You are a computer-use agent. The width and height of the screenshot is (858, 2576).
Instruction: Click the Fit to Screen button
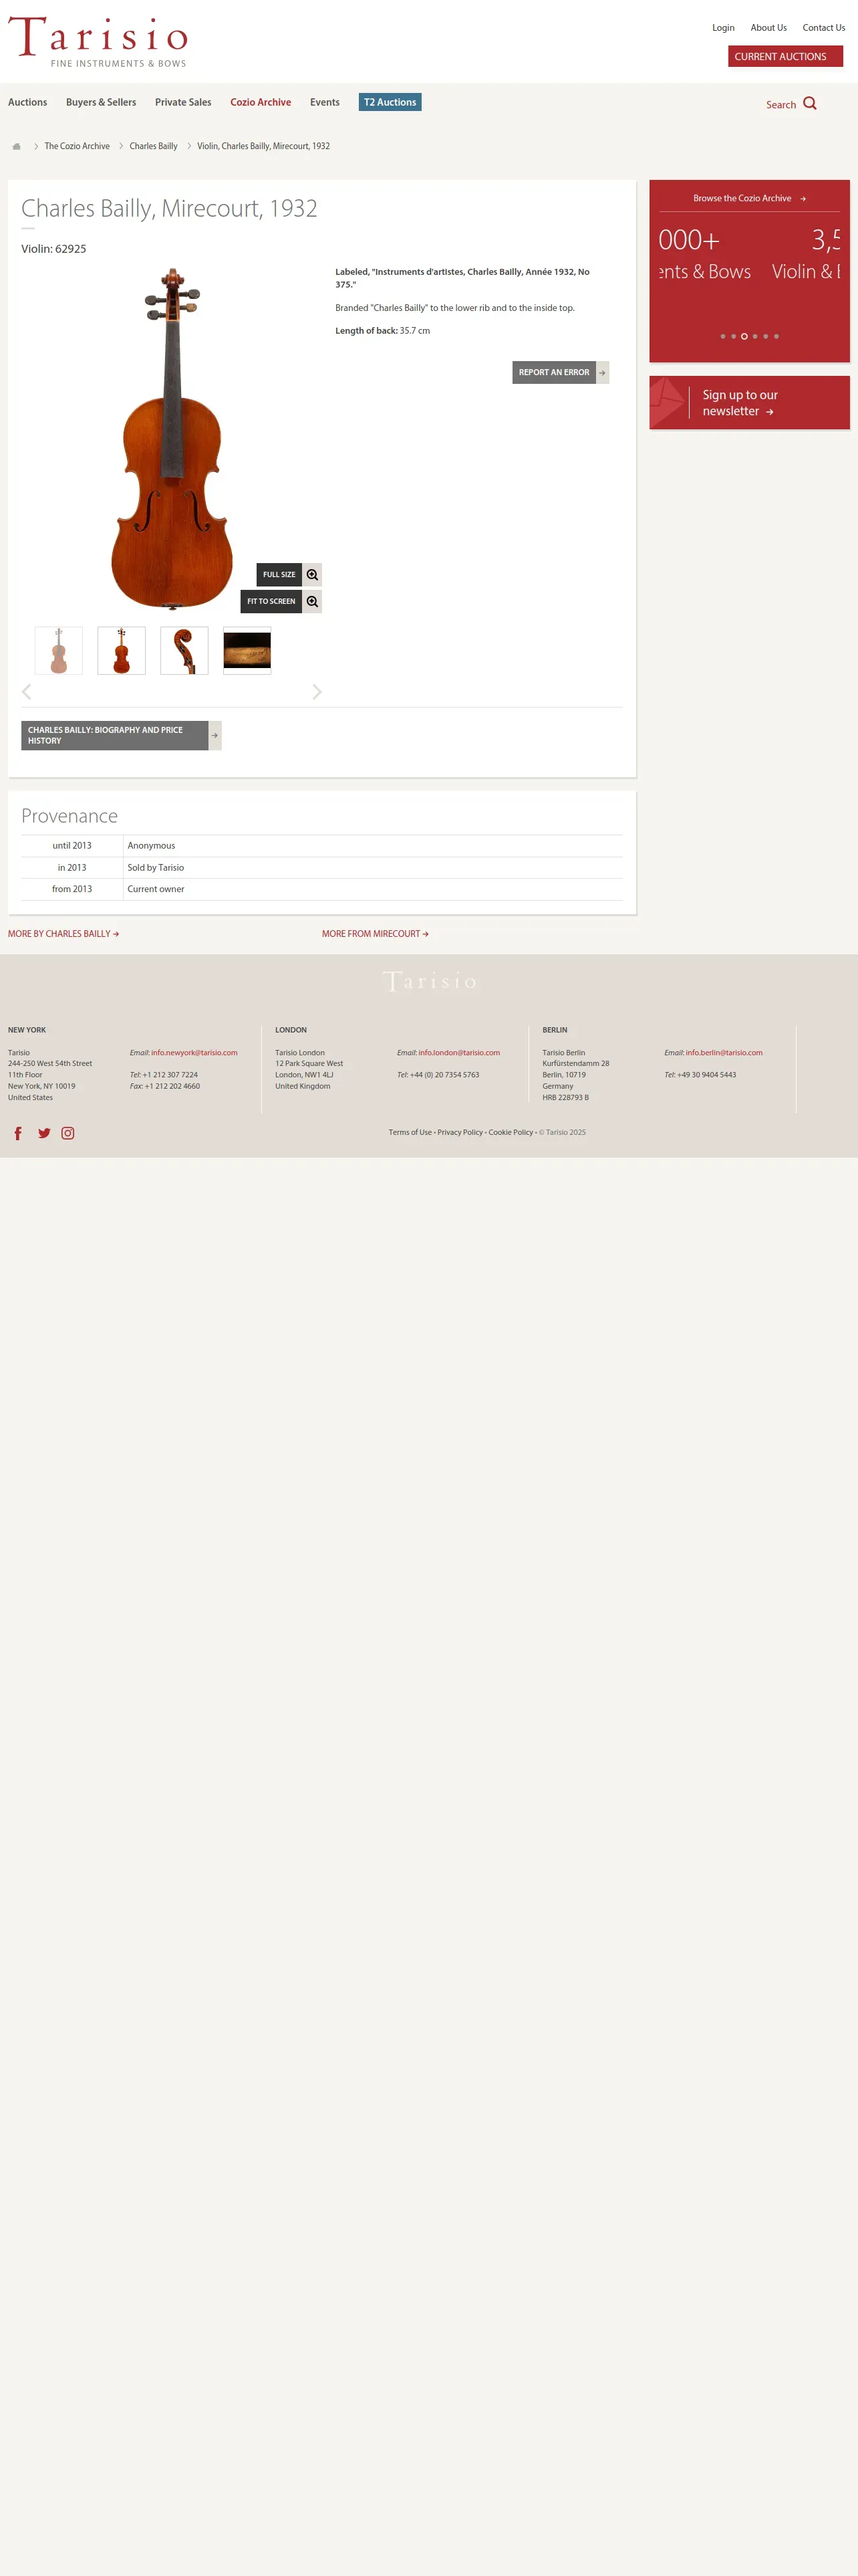tap(272, 601)
